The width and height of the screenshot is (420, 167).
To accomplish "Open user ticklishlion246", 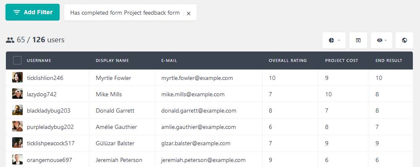I will [x=45, y=78].
